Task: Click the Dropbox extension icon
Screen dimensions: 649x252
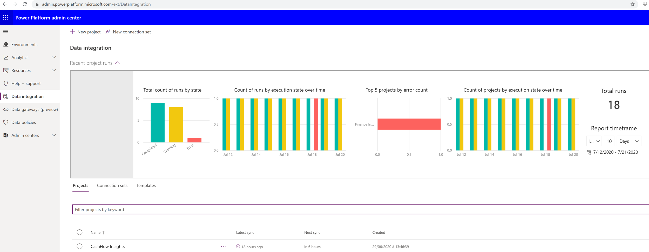Action: (x=645, y=4)
